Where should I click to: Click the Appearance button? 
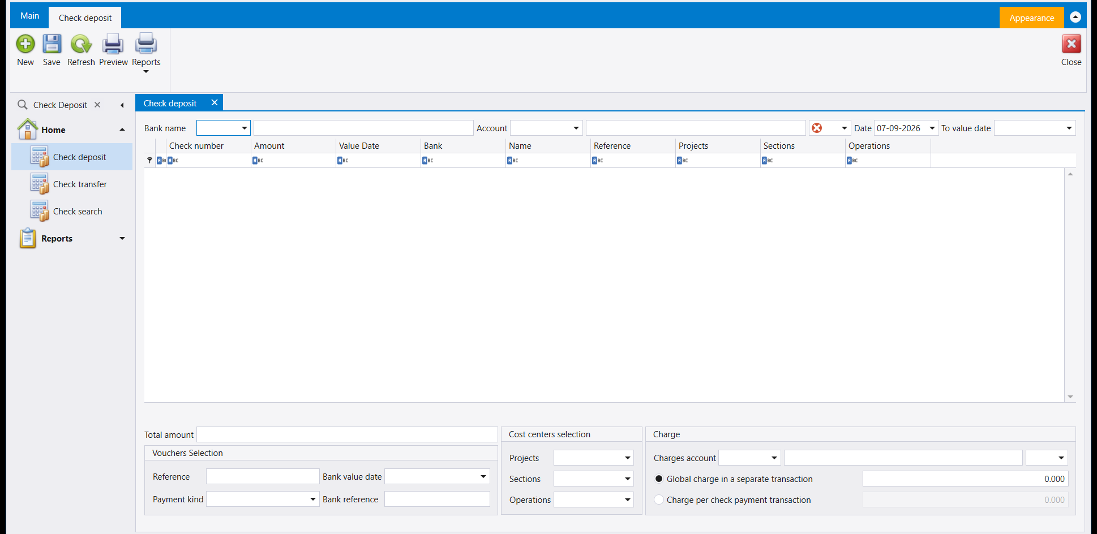(1031, 18)
